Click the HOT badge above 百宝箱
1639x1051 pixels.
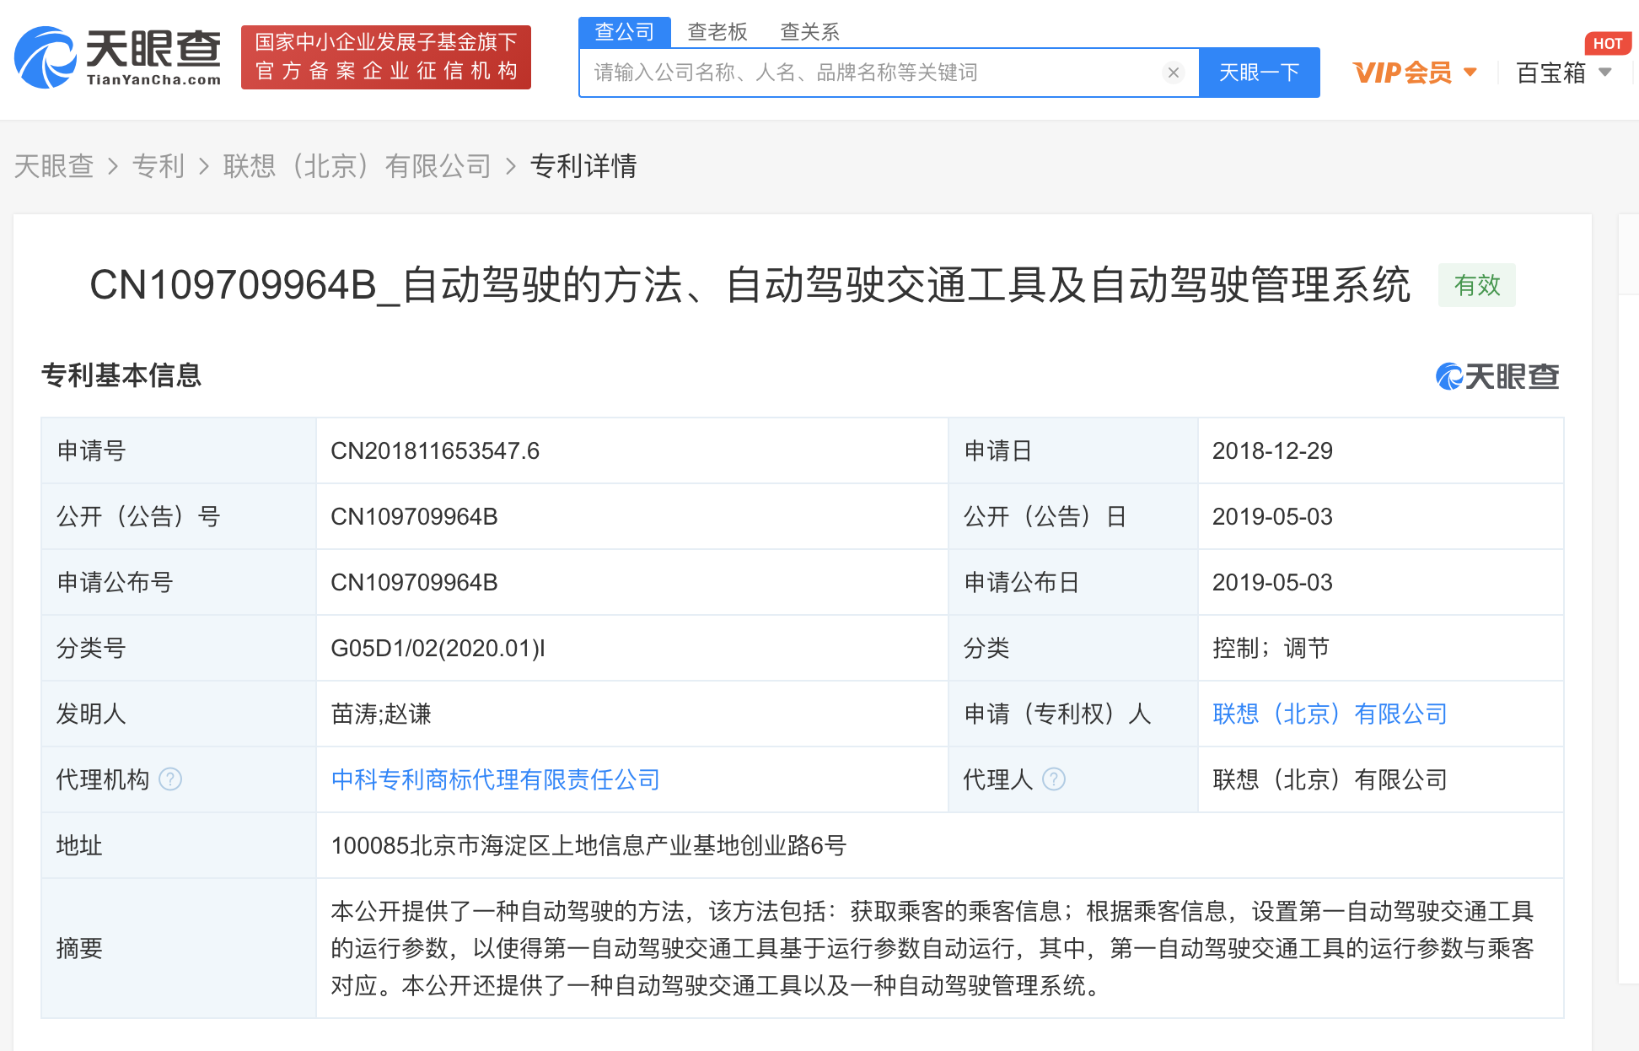tap(1607, 43)
